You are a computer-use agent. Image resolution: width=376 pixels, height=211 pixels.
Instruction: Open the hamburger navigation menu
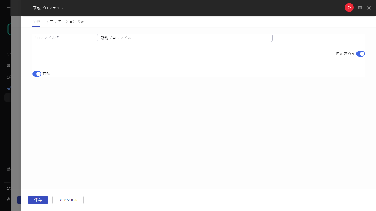(x=8, y=9)
